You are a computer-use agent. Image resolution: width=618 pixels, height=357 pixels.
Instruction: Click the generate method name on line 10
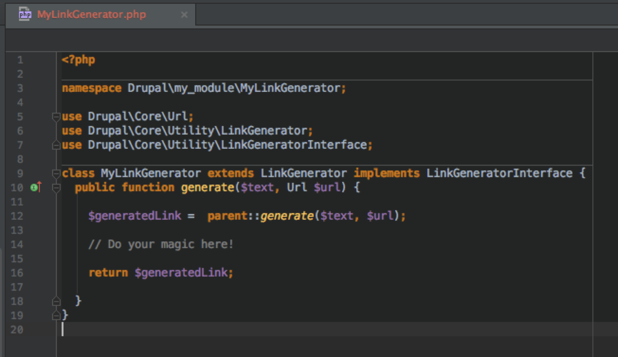click(208, 187)
